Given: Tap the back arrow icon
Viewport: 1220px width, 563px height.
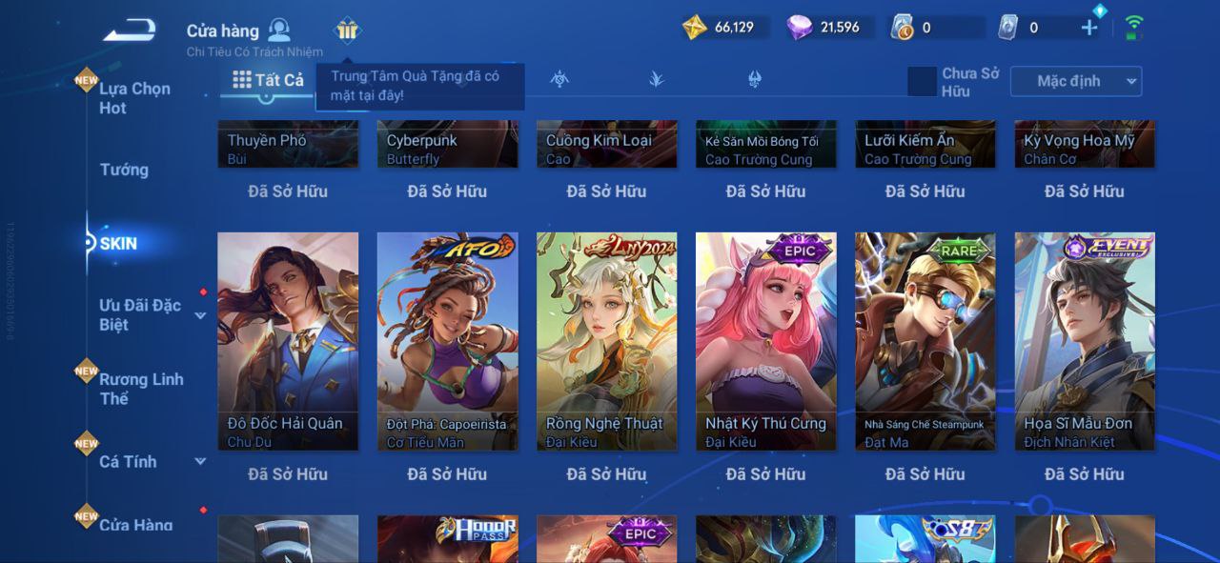Looking at the screenshot, I should pyautogui.click(x=130, y=30).
